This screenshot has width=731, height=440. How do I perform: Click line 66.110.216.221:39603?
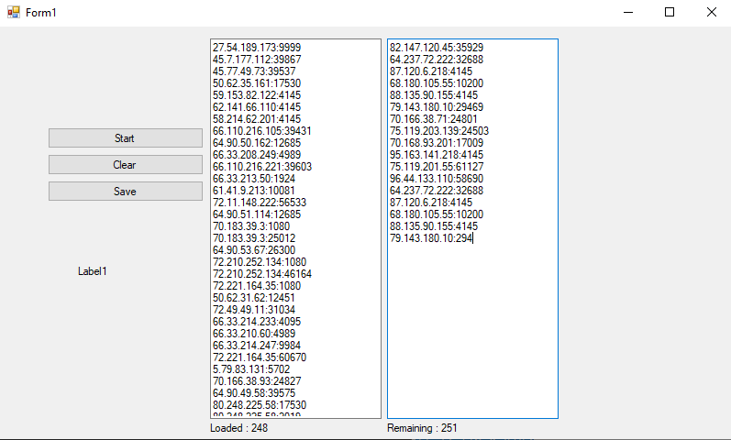(x=262, y=167)
